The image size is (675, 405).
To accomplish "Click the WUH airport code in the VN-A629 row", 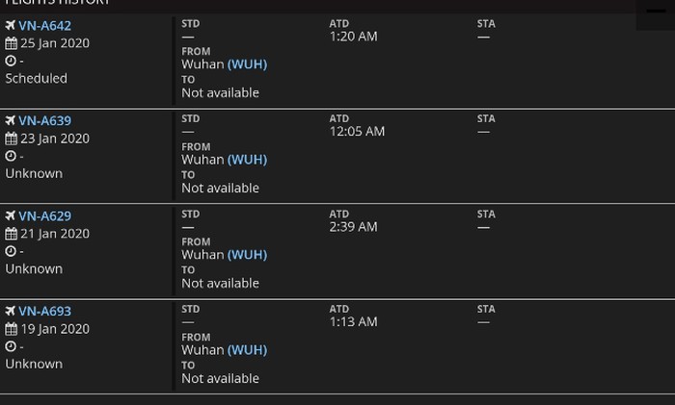I will (x=247, y=255).
